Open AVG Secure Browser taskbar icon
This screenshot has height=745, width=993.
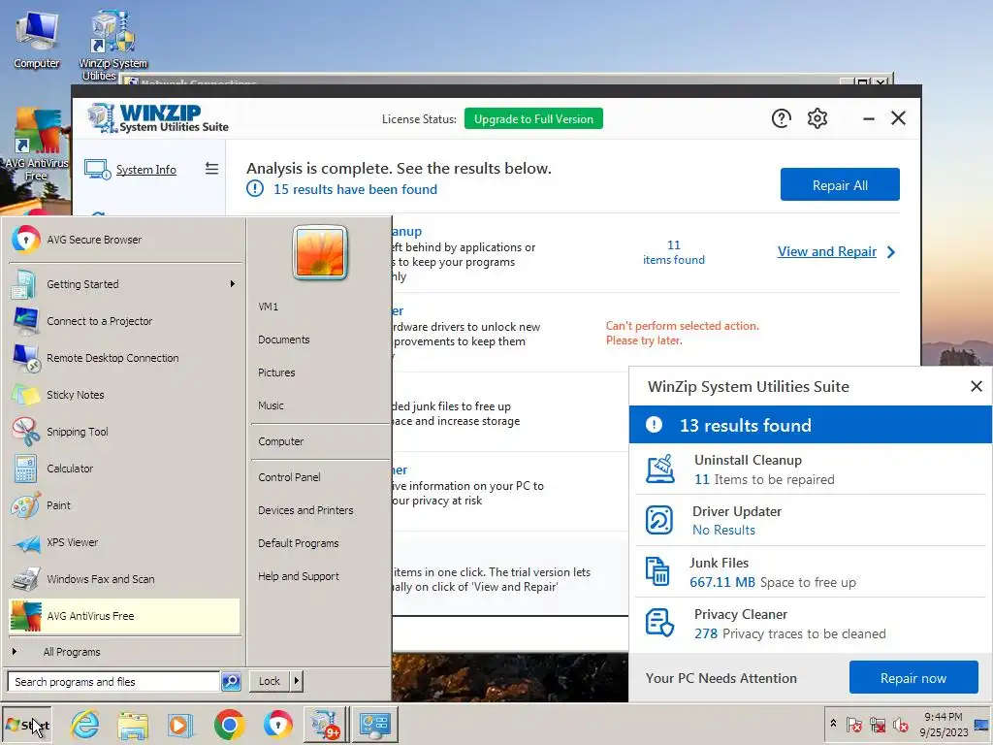(x=277, y=725)
